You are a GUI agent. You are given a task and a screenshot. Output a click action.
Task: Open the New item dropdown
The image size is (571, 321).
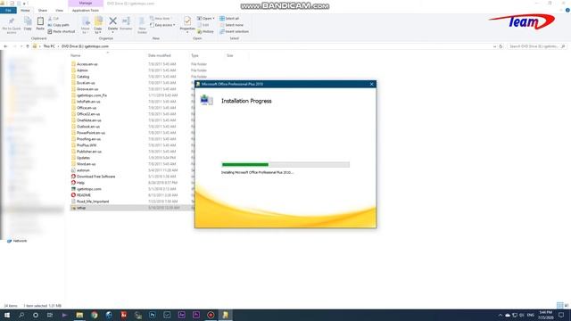161,19
